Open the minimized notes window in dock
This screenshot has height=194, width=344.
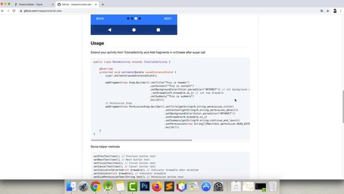[x=248, y=186]
